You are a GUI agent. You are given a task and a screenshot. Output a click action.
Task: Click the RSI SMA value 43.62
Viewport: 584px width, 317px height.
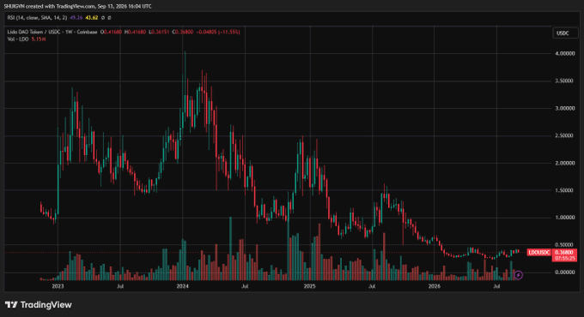click(92, 17)
